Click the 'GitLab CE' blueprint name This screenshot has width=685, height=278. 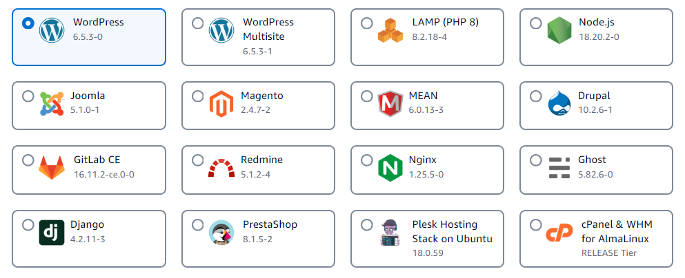point(97,160)
